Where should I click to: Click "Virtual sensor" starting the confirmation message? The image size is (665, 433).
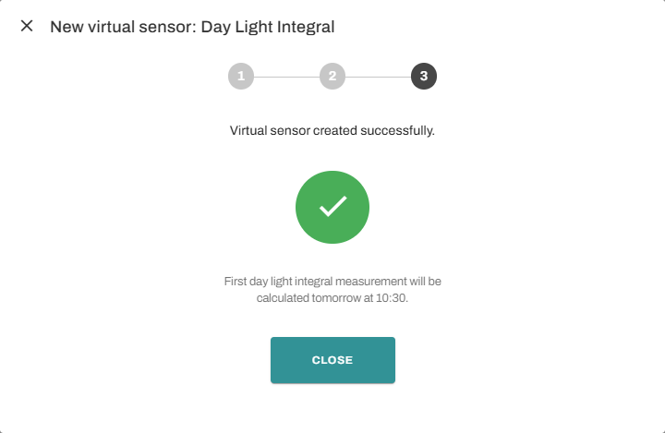(270, 131)
